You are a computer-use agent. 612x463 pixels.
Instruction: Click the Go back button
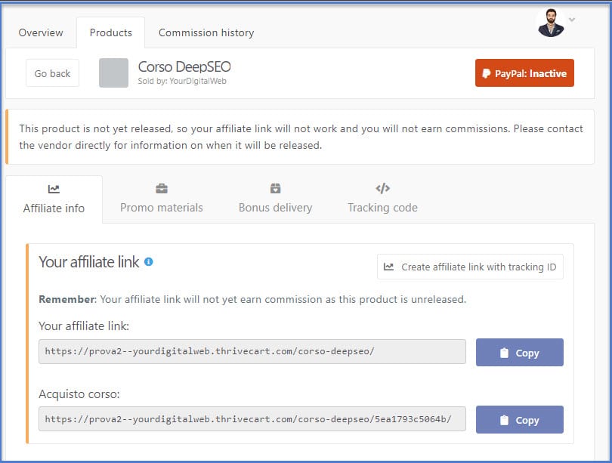pos(52,73)
